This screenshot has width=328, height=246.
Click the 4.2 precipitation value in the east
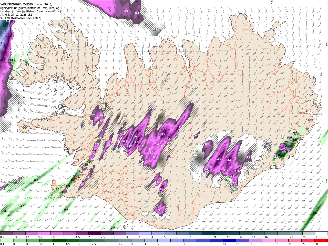(283, 149)
